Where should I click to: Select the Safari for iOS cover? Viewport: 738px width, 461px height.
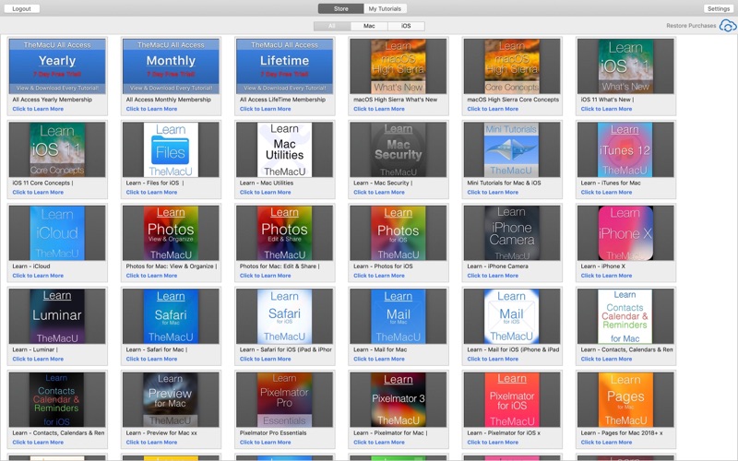tap(285, 316)
